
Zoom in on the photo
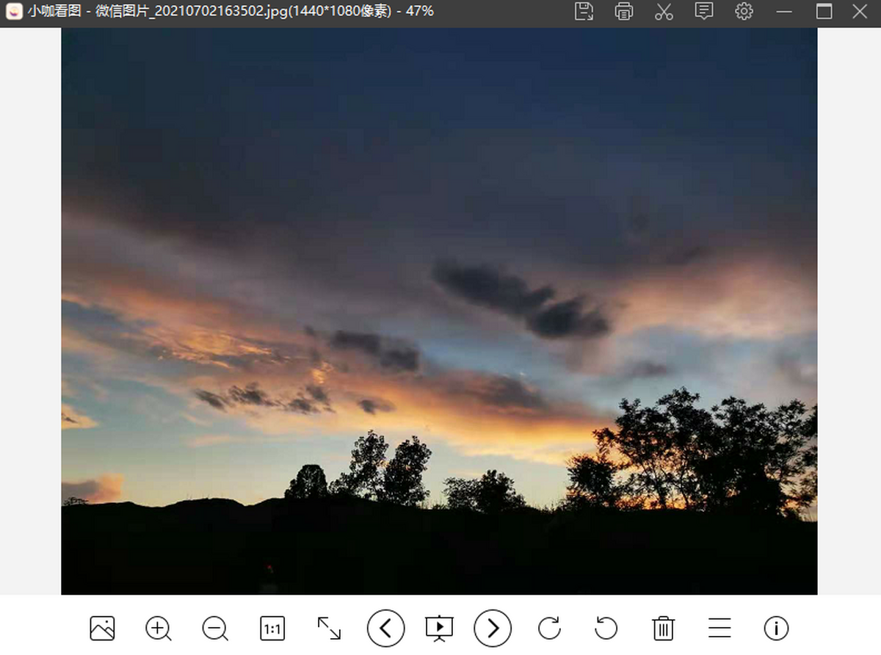(x=158, y=629)
